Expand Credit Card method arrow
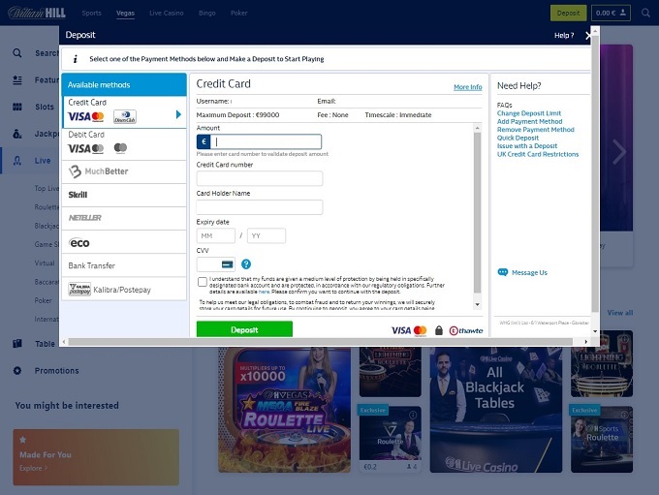The height and width of the screenshot is (495, 659). tap(178, 114)
